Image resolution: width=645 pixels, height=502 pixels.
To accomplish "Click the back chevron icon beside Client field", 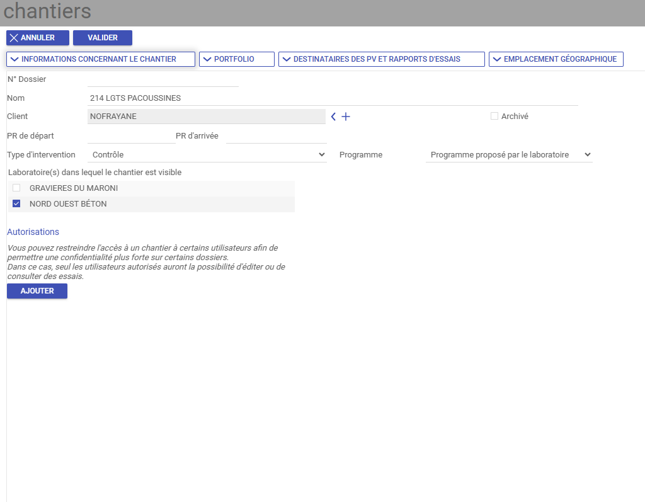I will coord(333,117).
